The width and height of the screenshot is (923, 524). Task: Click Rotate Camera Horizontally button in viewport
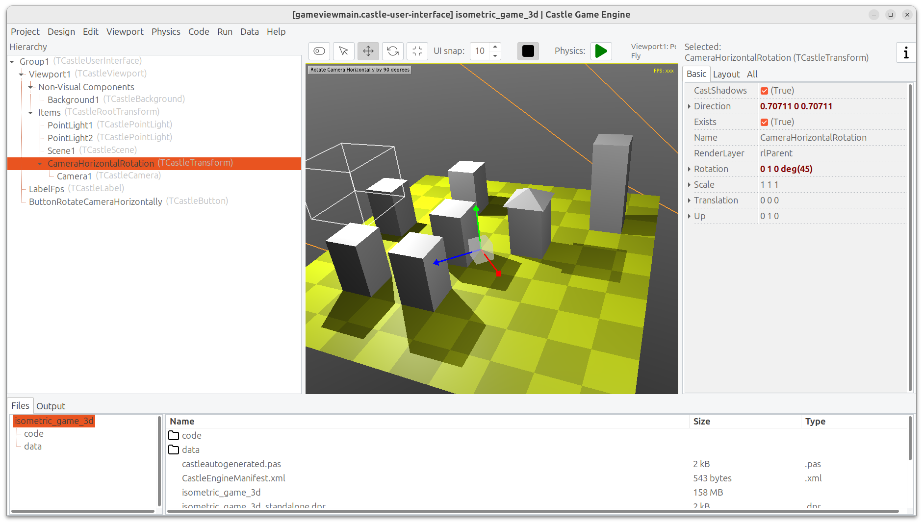(x=359, y=70)
